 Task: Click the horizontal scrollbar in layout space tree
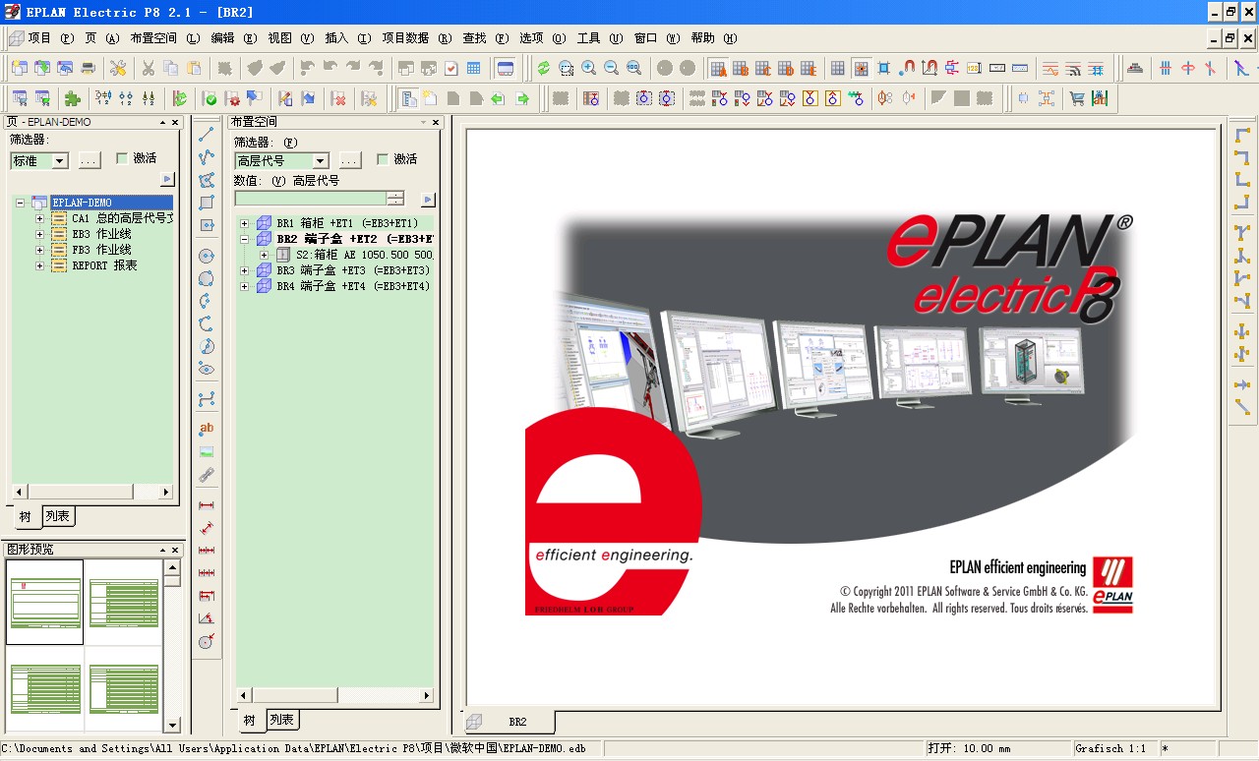(334, 695)
